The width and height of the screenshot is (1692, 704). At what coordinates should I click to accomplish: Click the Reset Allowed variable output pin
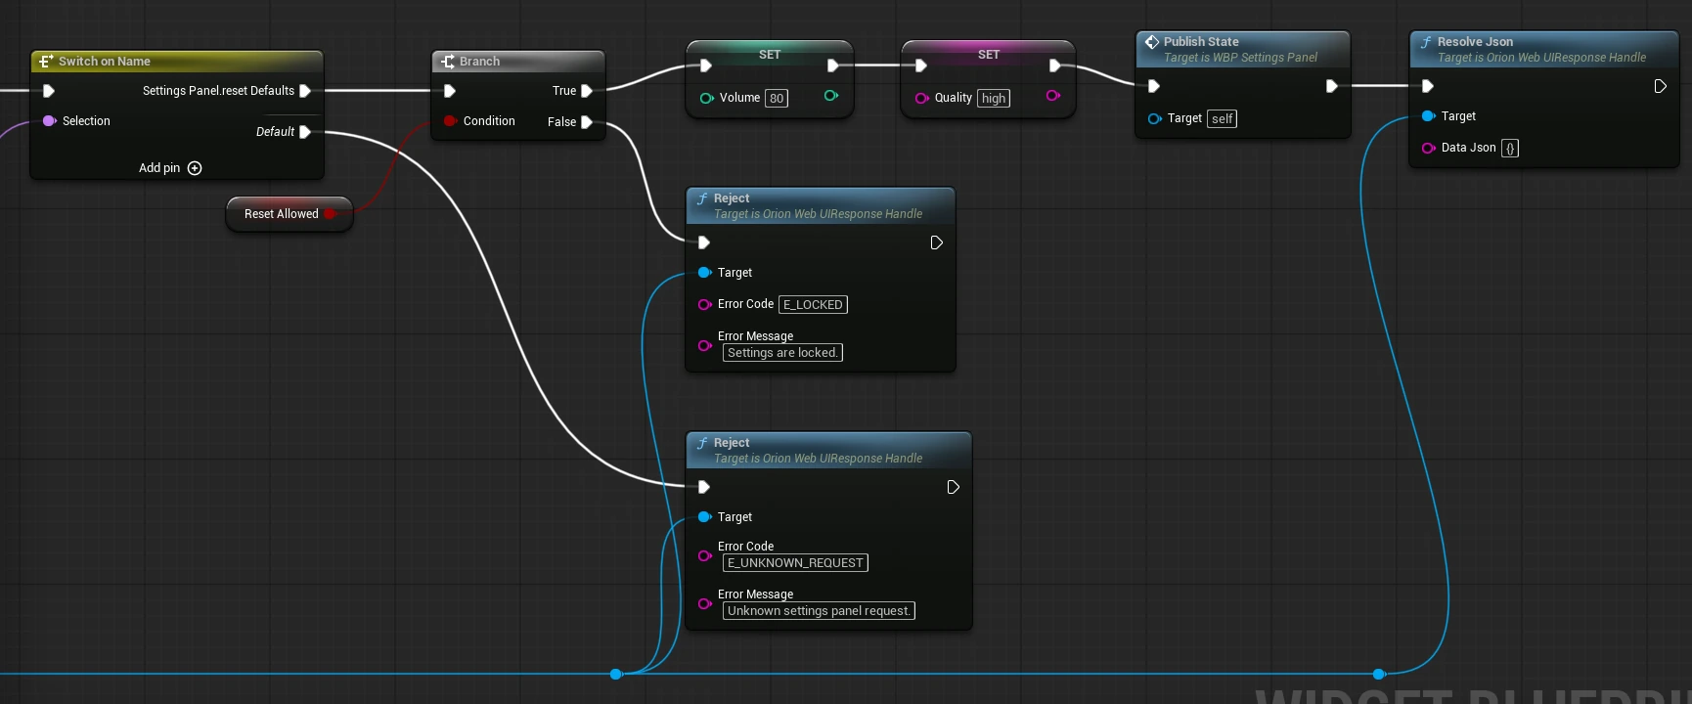coord(331,214)
